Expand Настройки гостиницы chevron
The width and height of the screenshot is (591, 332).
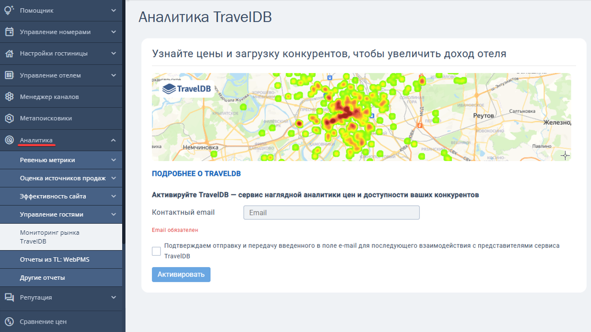(x=113, y=53)
